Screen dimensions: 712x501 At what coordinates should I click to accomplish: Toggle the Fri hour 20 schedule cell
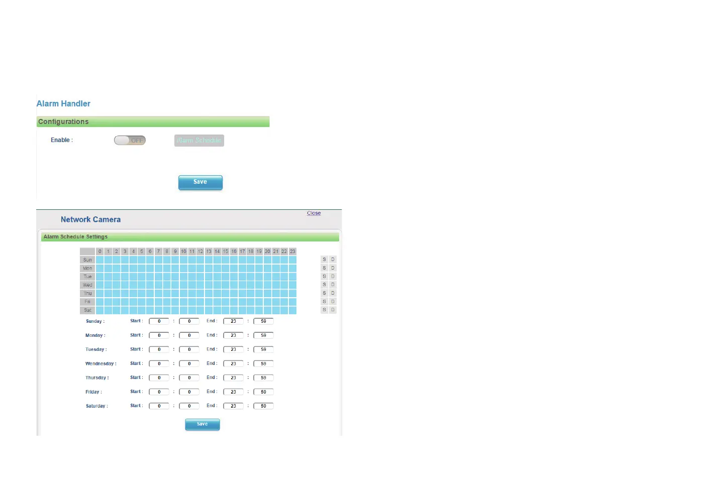pos(267,302)
